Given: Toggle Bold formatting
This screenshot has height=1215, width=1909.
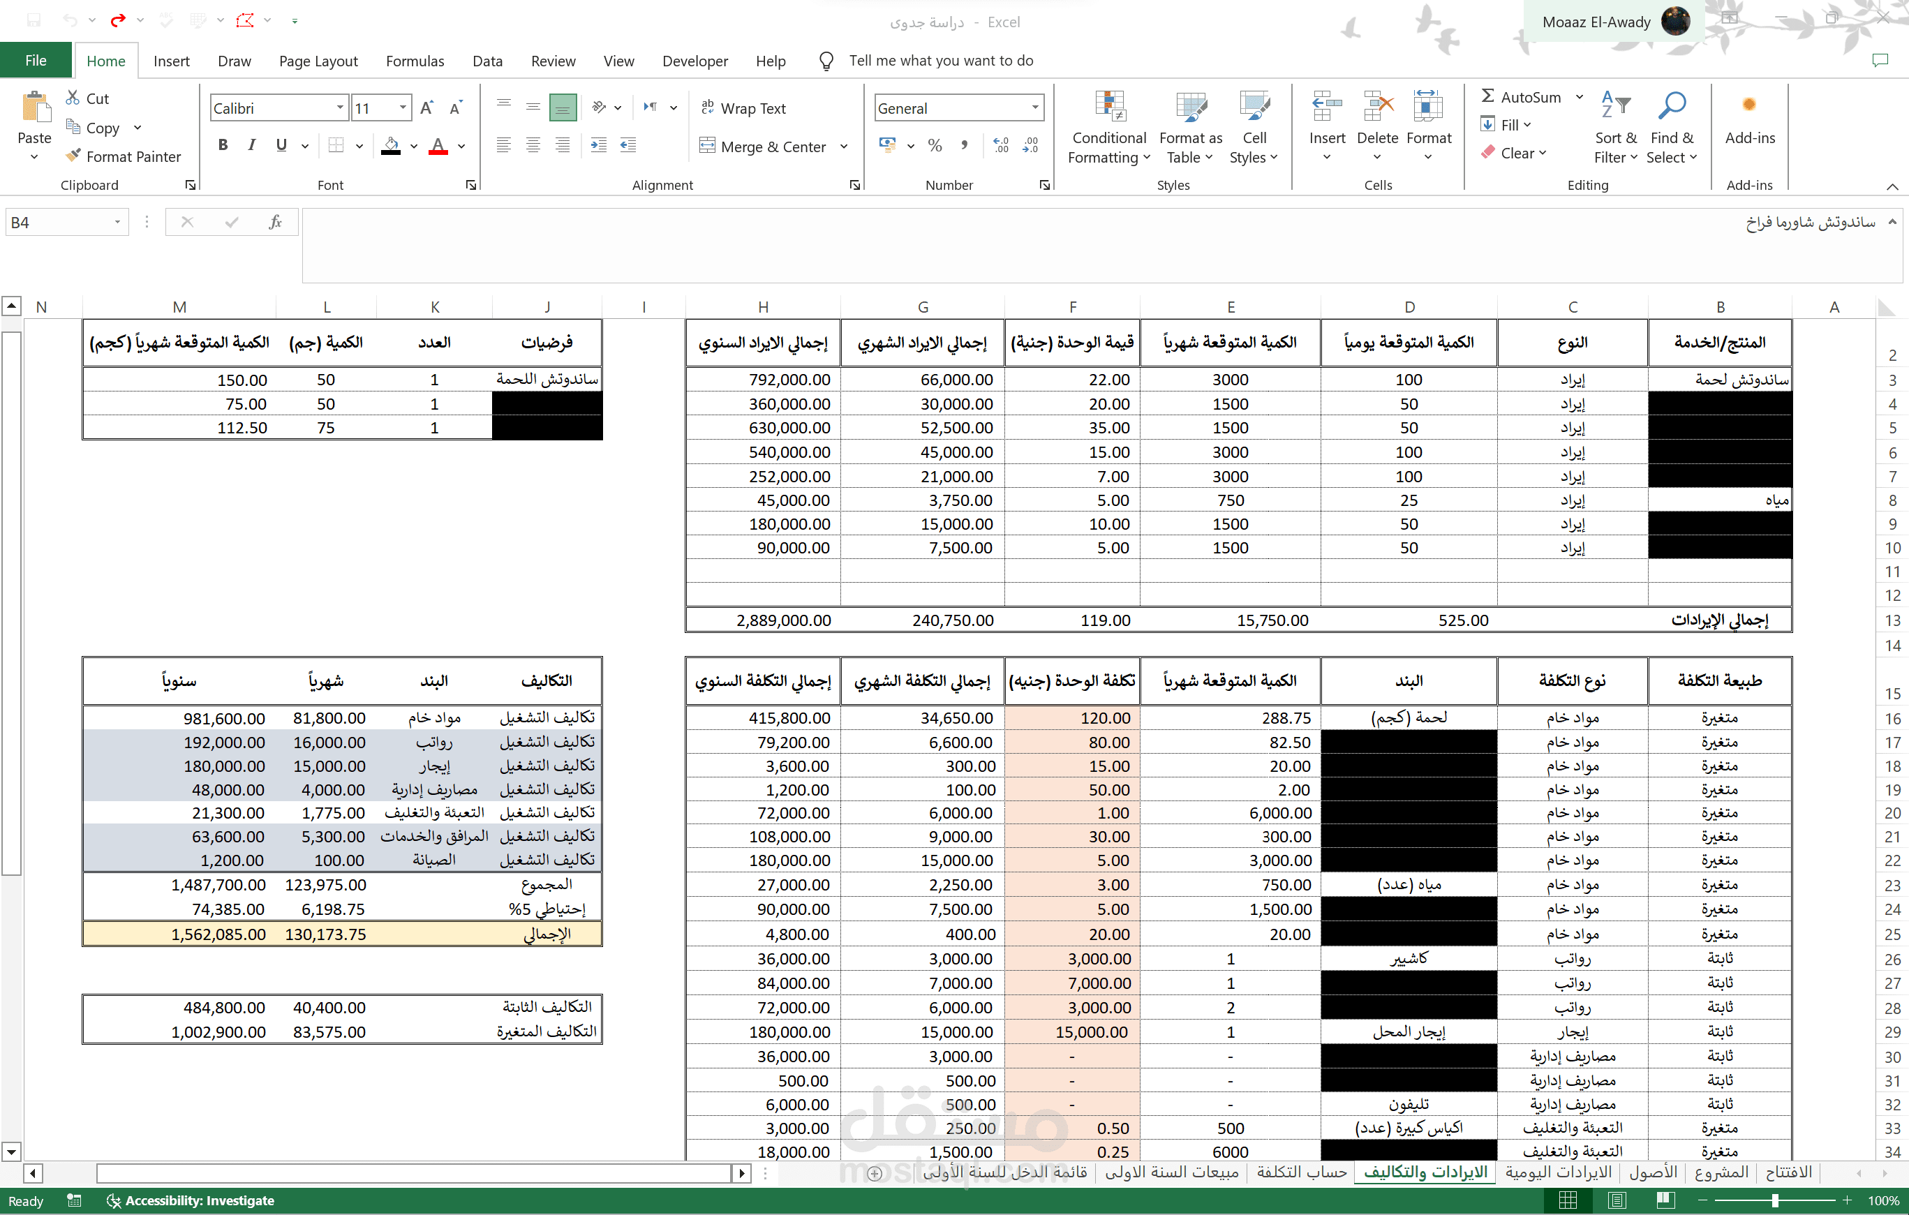Looking at the screenshot, I should [223, 145].
